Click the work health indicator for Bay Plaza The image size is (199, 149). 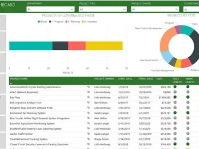coord(188,97)
